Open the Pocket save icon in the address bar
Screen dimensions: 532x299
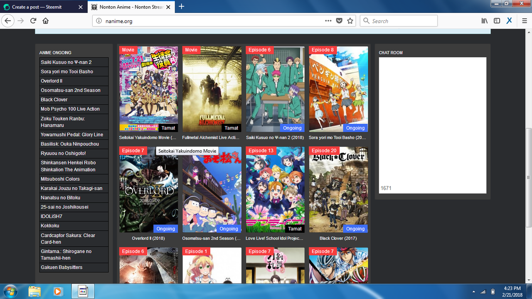pyautogui.click(x=339, y=21)
